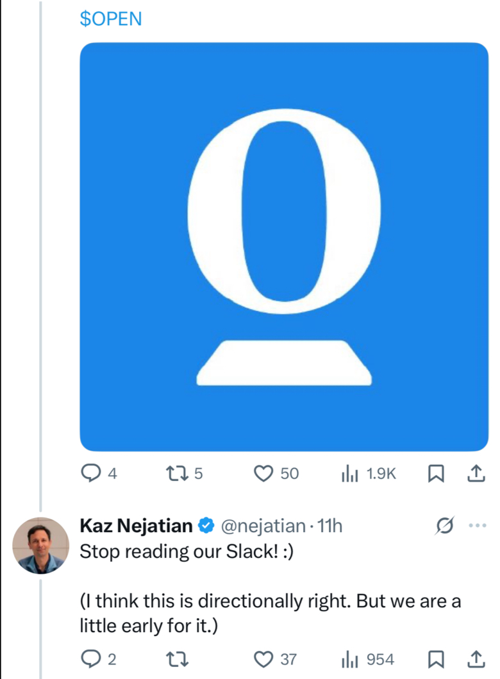
Task: Reply to Kaz's post with 2 comments
Action: [x=91, y=658]
